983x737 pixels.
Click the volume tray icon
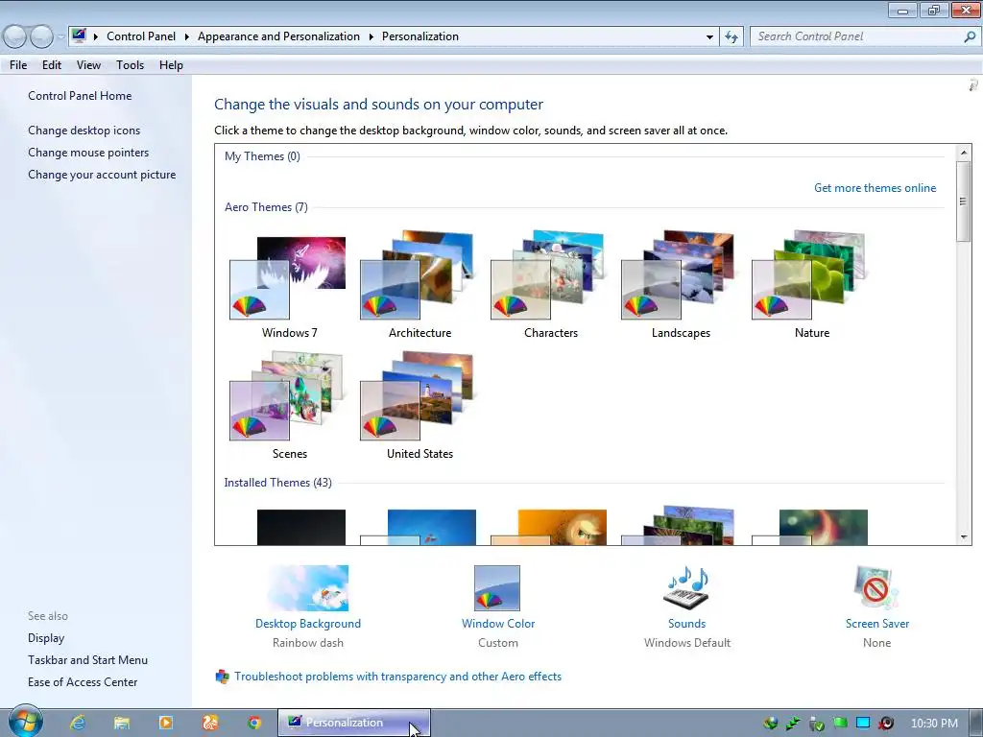coord(886,723)
